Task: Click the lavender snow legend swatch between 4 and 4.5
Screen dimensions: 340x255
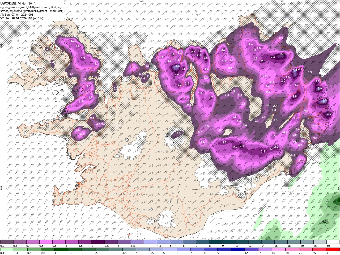Action: click(150, 242)
